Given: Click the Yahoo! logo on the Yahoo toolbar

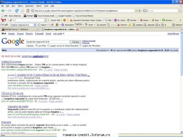Looking at the screenshot, I should point(3,20).
